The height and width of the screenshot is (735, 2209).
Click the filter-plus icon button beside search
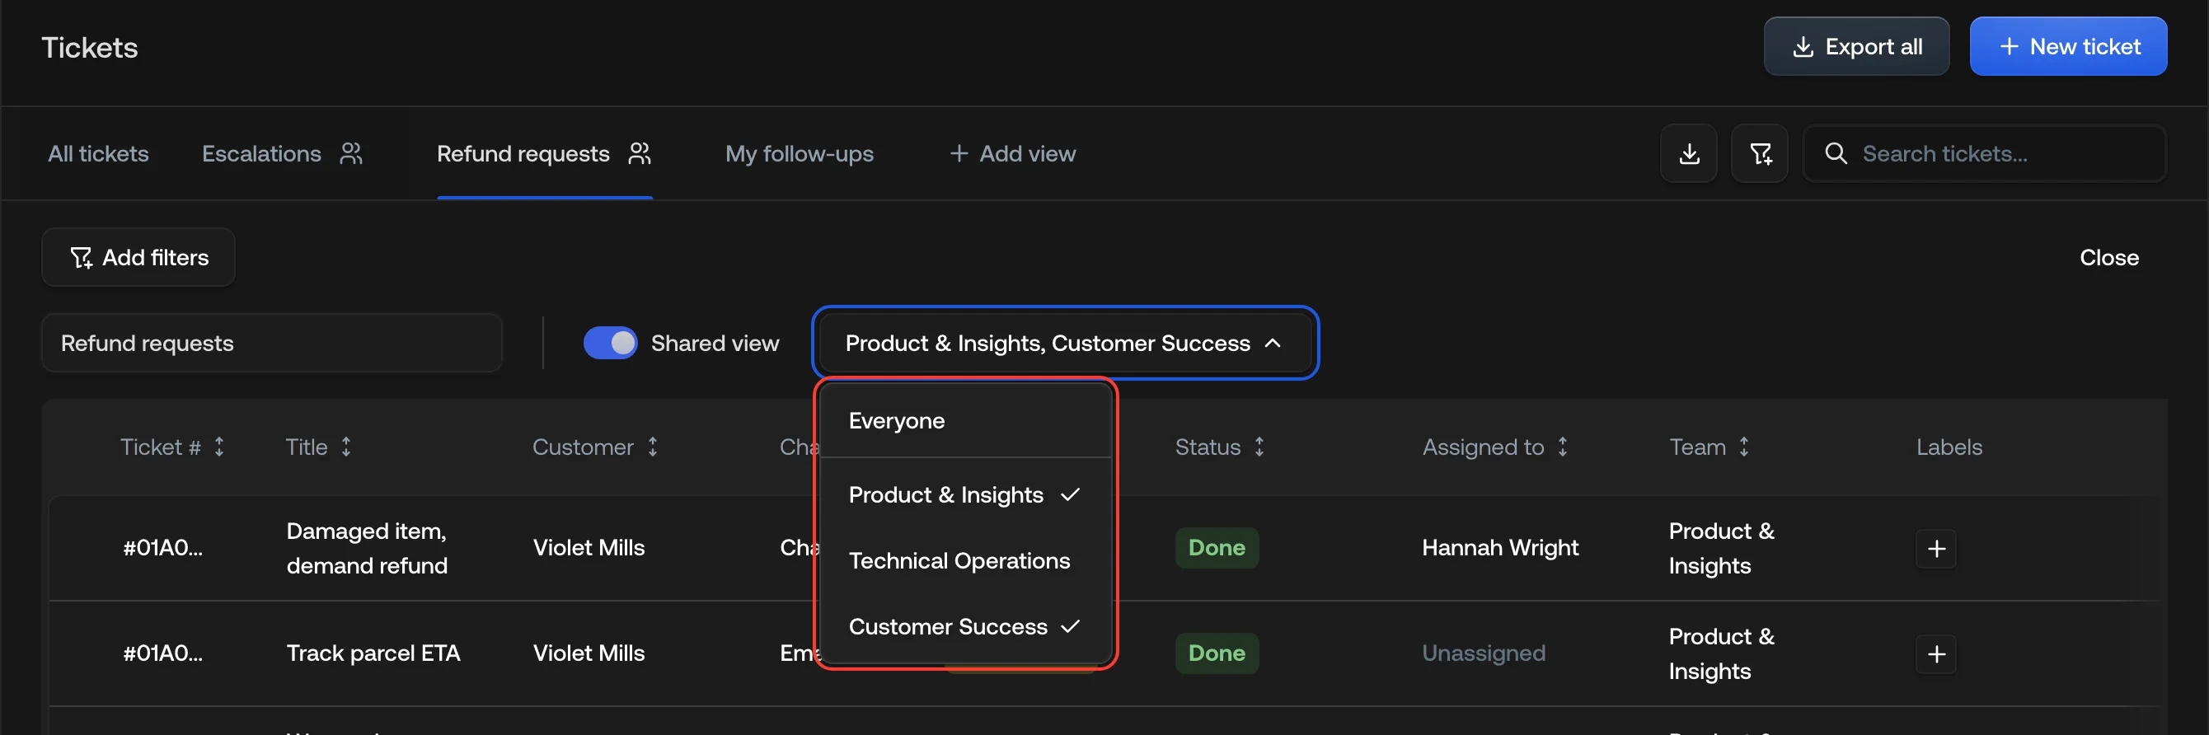pyautogui.click(x=1760, y=153)
